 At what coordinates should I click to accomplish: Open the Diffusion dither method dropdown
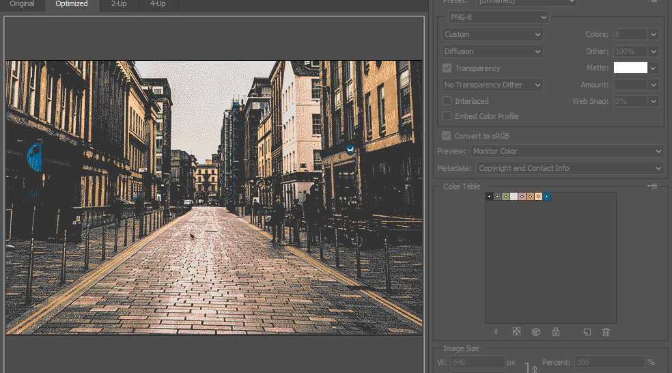[x=492, y=51]
